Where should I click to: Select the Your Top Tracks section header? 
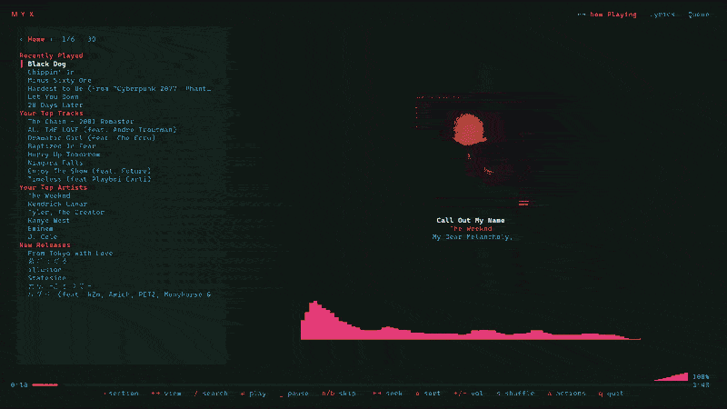(x=51, y=113)
